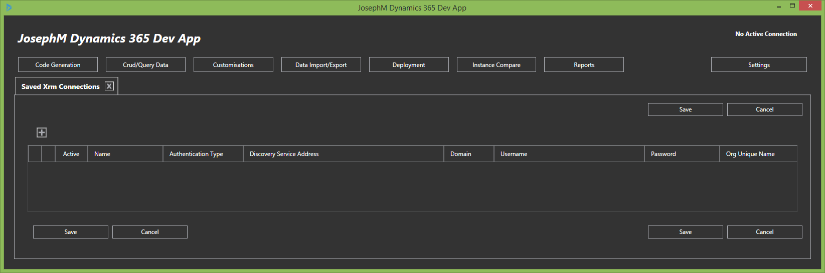Click the Authentication Type column header
The width and height of the screenshot is (825, 273).
(x=203, y=154)
